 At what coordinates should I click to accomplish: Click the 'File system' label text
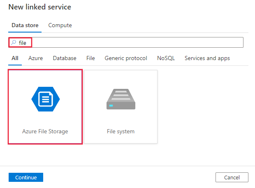121,132
